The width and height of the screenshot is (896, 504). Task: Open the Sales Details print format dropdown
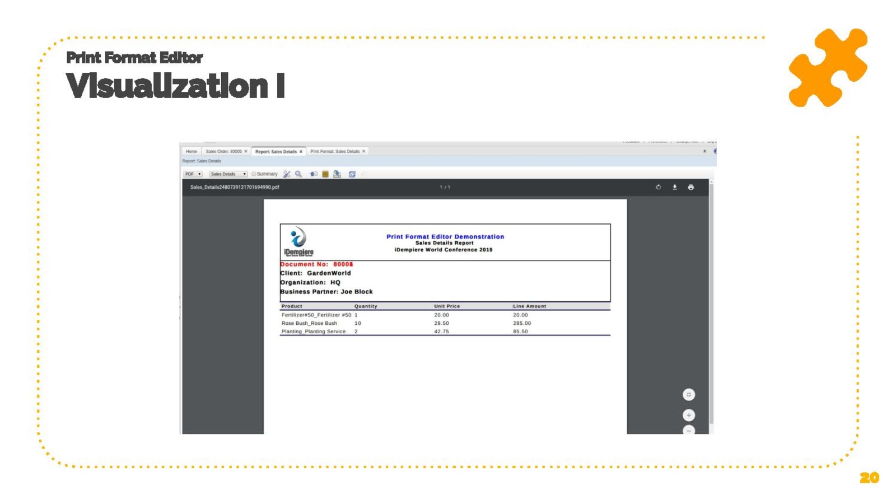[228, 174]
